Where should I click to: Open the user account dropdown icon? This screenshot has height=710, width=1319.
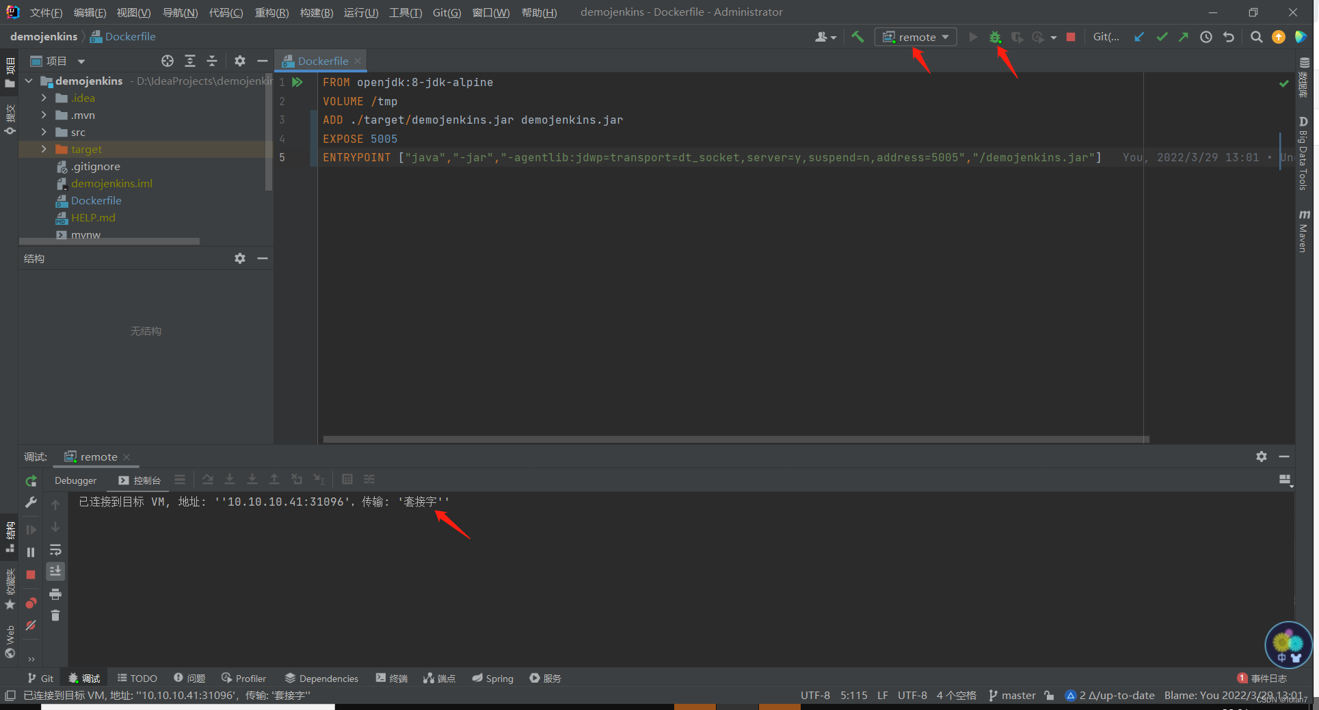[825, 37]
